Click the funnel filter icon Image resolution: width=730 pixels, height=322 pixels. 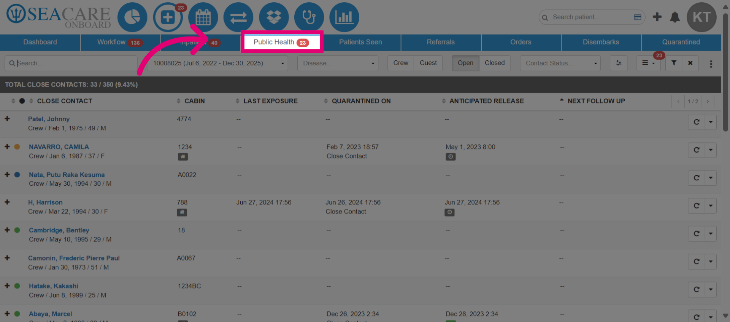674,63
